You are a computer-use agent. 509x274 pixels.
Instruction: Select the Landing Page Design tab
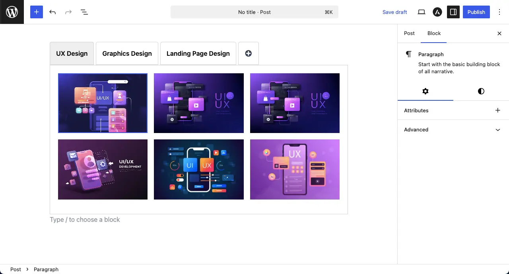198,53
